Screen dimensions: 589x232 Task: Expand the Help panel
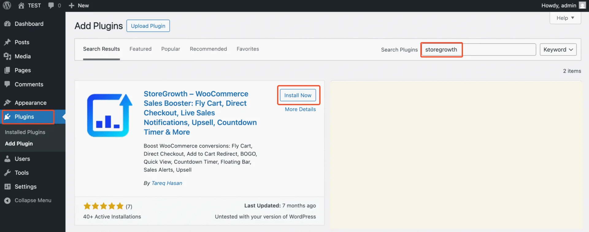pyautogui.click(x=565, y=18)
